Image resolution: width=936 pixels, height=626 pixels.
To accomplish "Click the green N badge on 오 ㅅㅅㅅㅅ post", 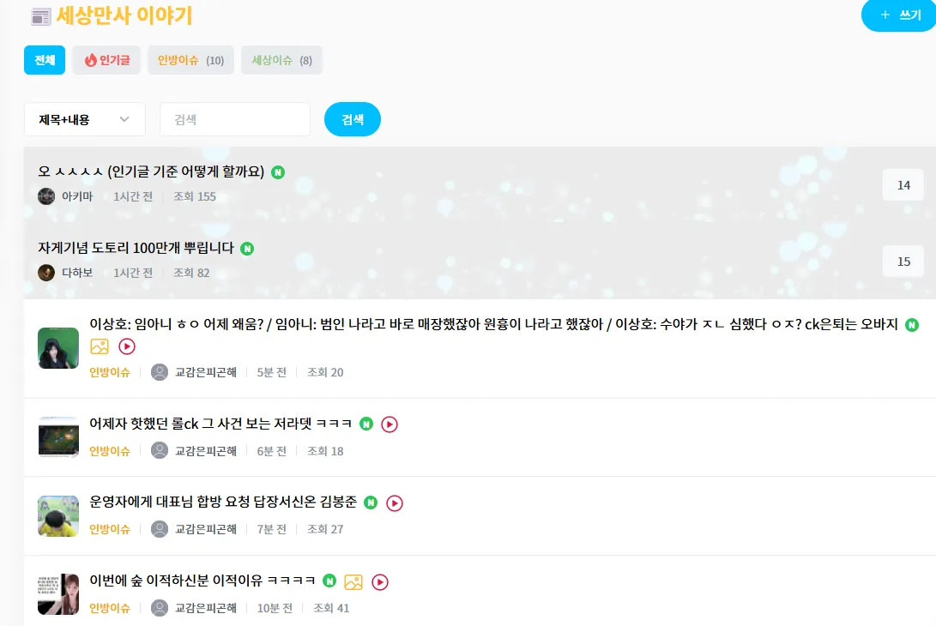I will point(278,172).
